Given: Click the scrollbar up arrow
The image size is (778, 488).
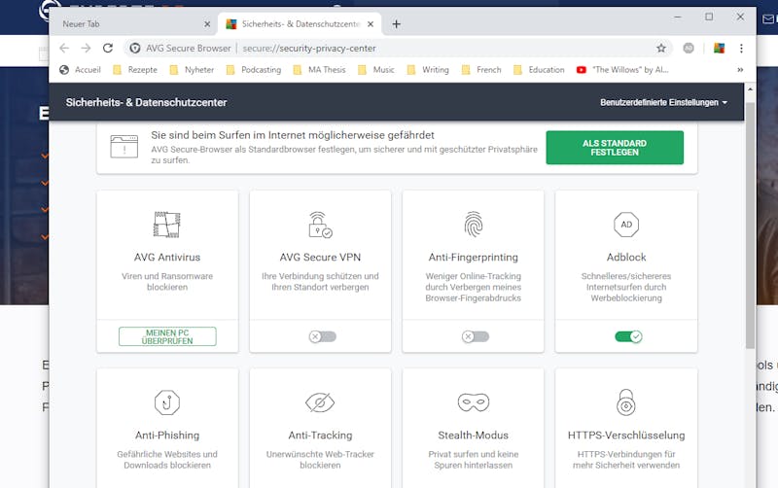Looking at the screenshot, I should 750,89.
